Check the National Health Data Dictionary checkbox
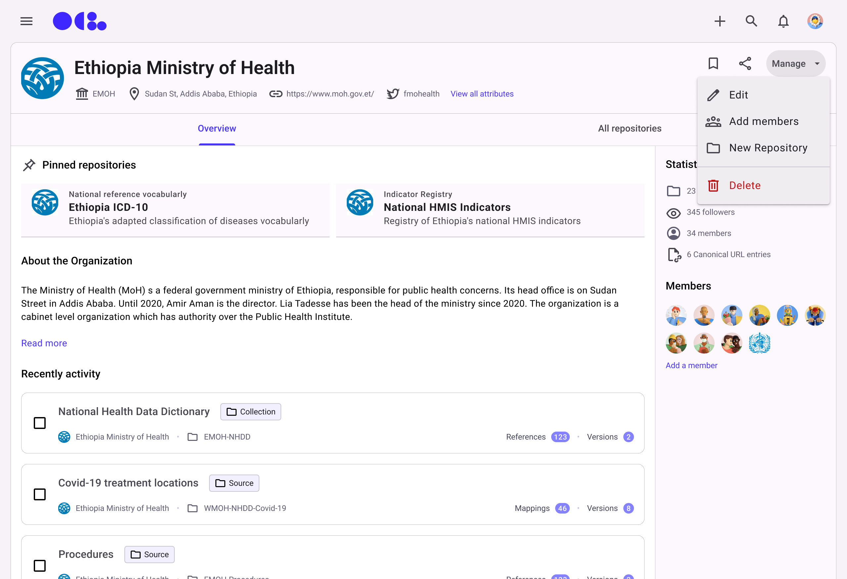 point(40,423)
